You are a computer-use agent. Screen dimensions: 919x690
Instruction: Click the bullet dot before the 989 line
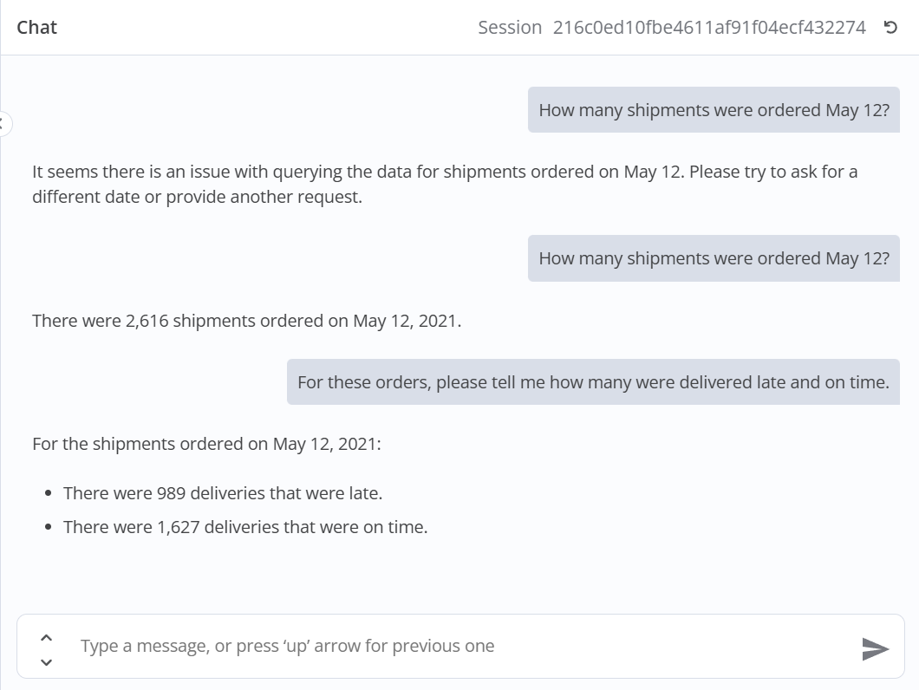[x=49, y=493]
